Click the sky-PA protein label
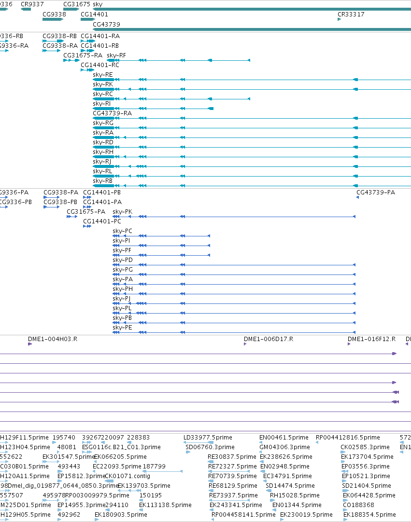 (123, 279)
